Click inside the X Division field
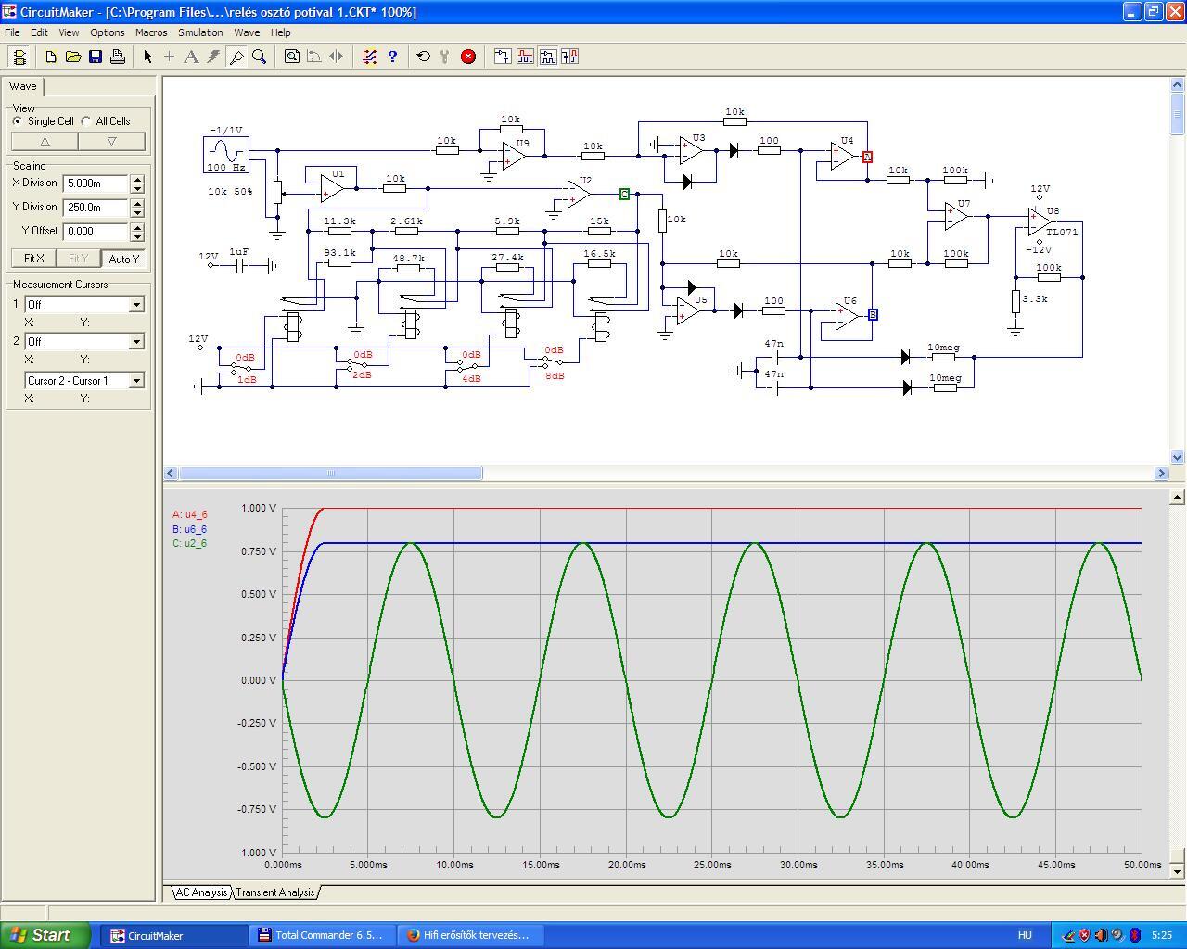Screen dimensions: 1187x949 tap(96, 183)
